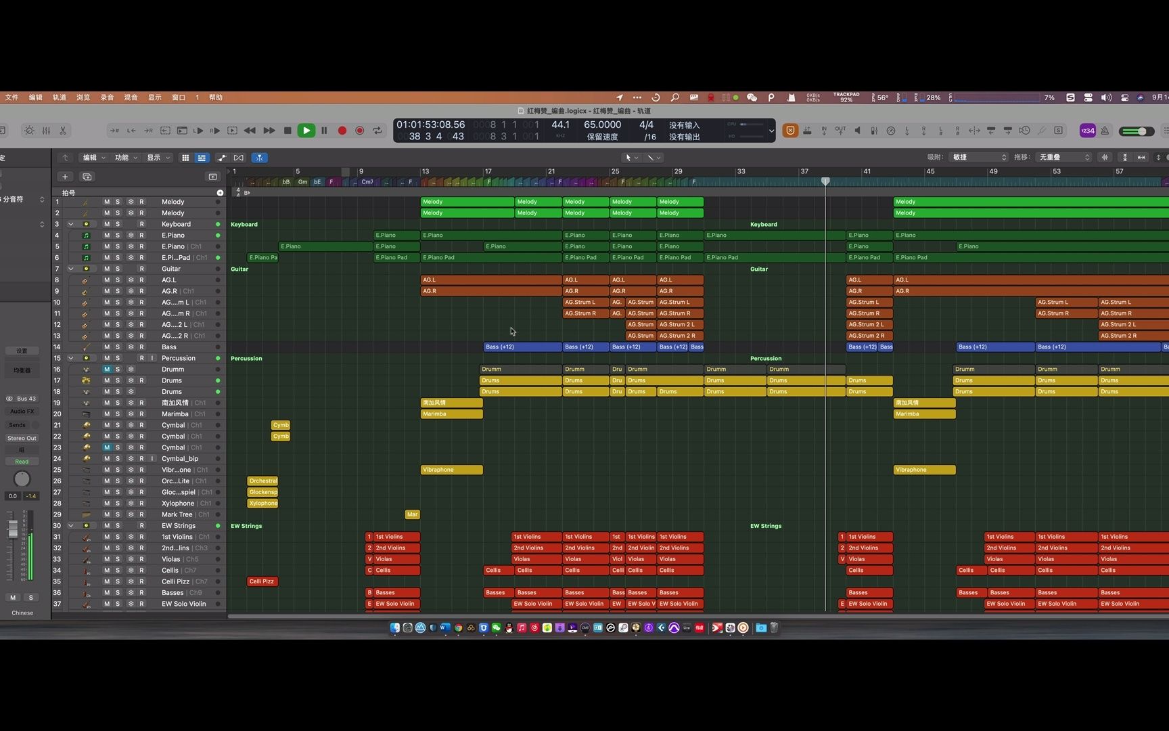Toggle the purple Count-in 1234 button

[1088, 131]
